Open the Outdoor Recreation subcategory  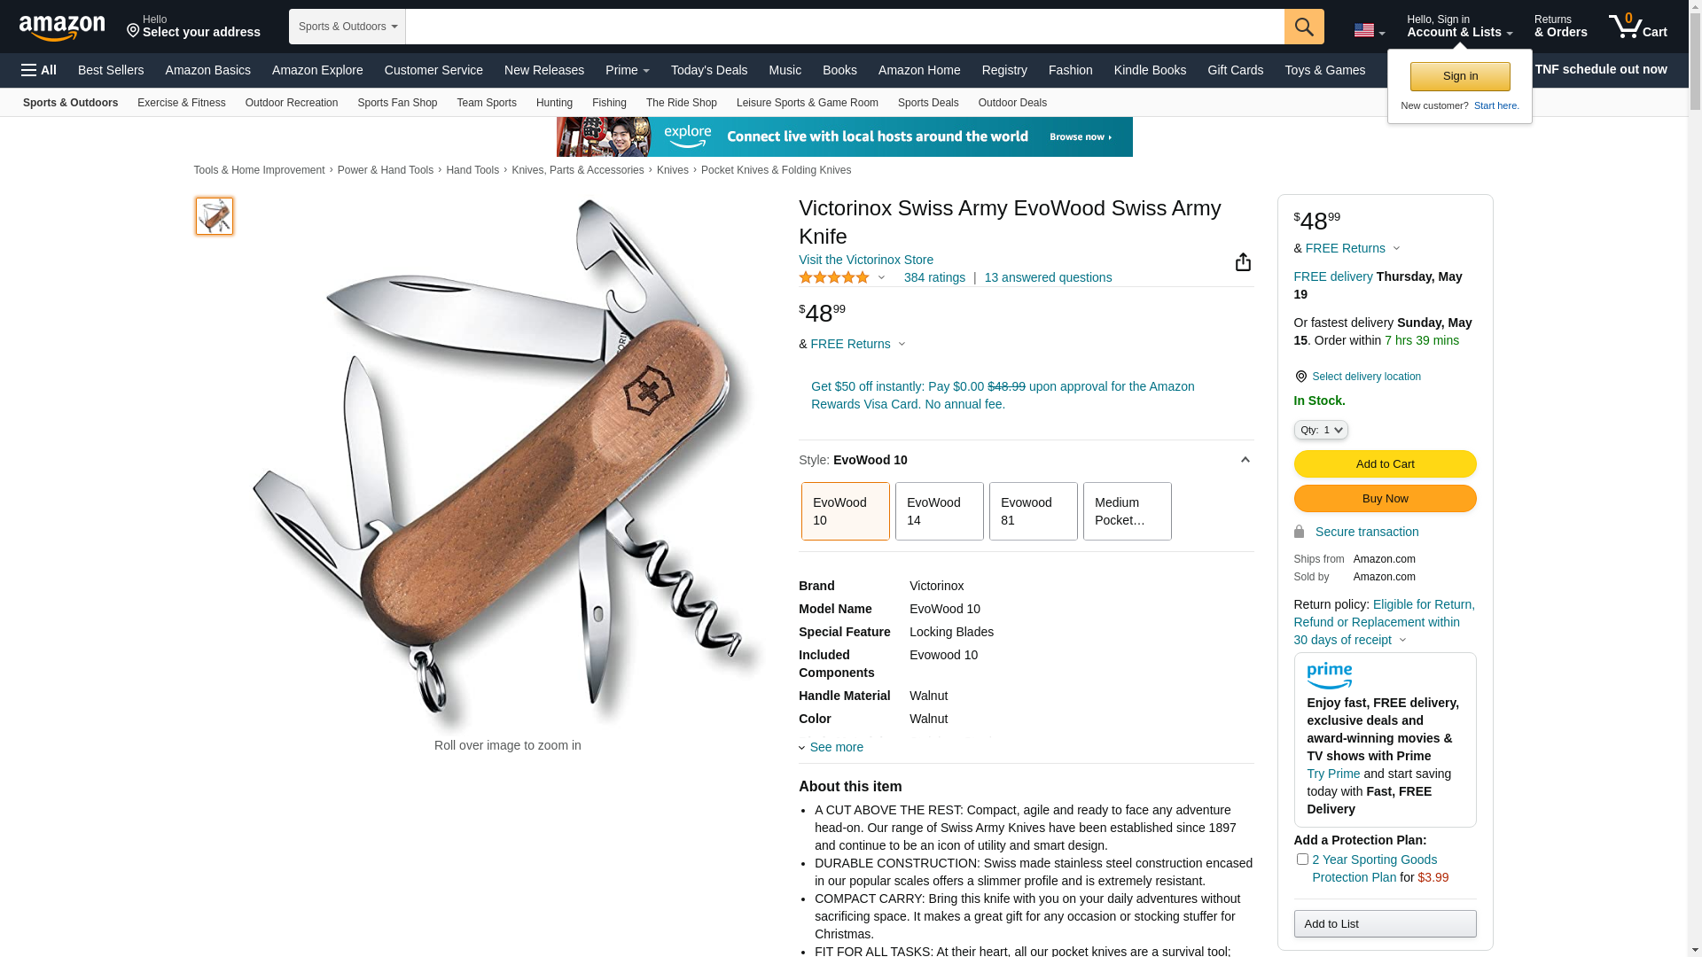[x=292, y=103]
